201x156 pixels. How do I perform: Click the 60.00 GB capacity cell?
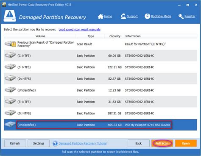[114, 56]
